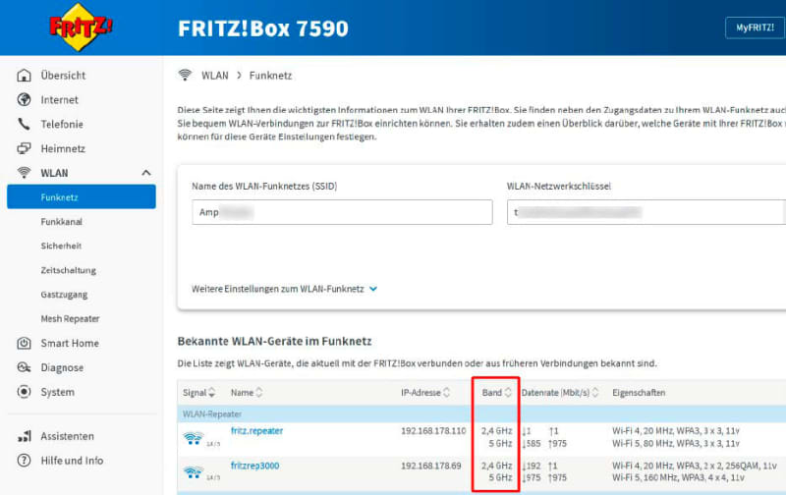The image size is (786, 495).
Task: Open the Mesh Repeater submenu item
Action: click(x=70, y=319)
